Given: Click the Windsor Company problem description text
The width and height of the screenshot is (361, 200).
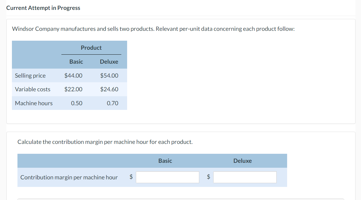Looking at the screenshot, I should tap(153, 29).
